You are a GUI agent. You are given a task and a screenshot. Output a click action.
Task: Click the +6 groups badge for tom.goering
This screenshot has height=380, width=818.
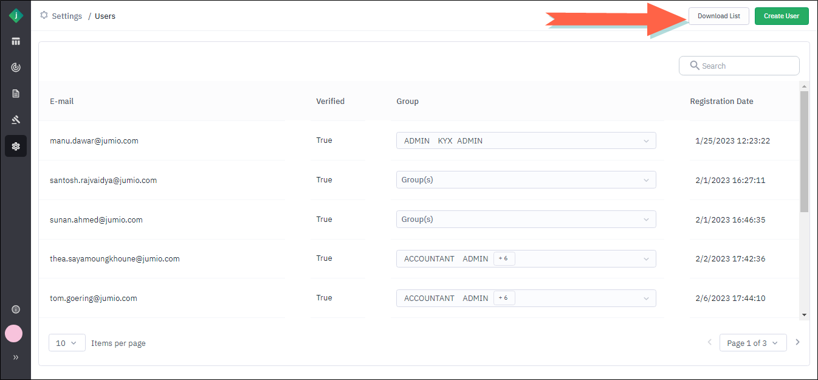point(504,298)
